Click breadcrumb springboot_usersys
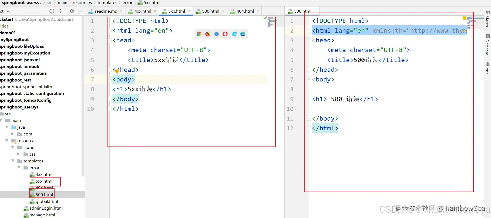The width and height of the screenshot is (491, 218). [22, 3]
